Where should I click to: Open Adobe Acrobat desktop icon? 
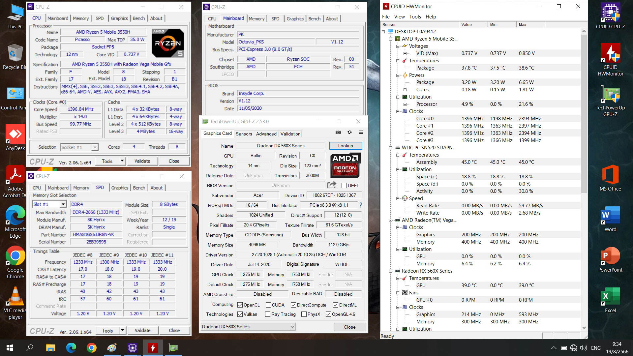click(x=15, y=182)
